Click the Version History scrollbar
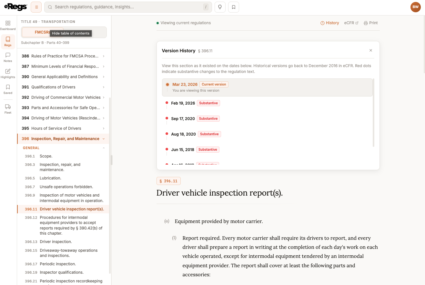Viewport: 425px width, 285px height. click(374, 113)
